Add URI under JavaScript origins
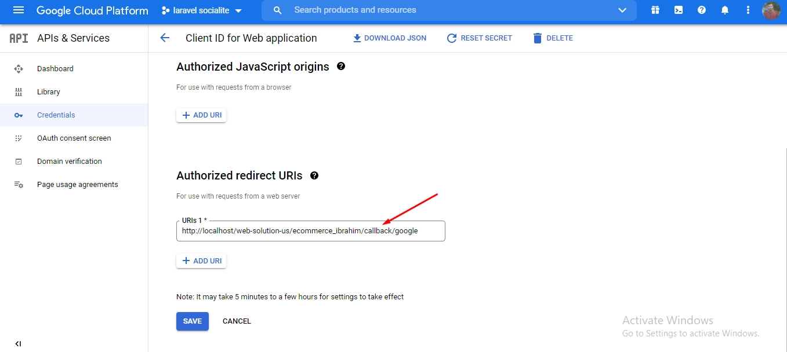 coord(201,115)
